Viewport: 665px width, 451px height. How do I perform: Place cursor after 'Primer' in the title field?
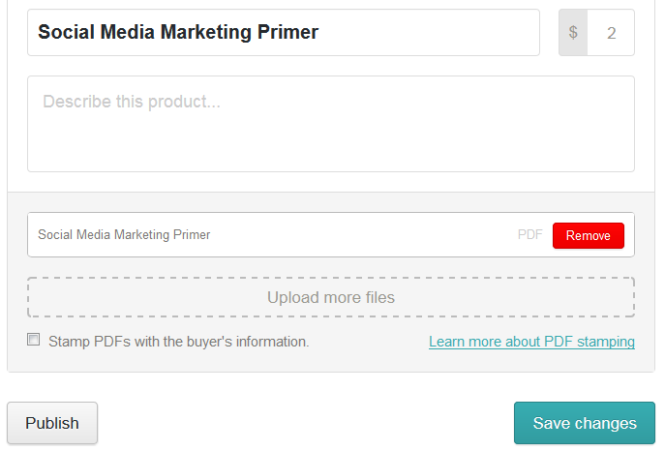pyautogui.click(x=320, y=33)
